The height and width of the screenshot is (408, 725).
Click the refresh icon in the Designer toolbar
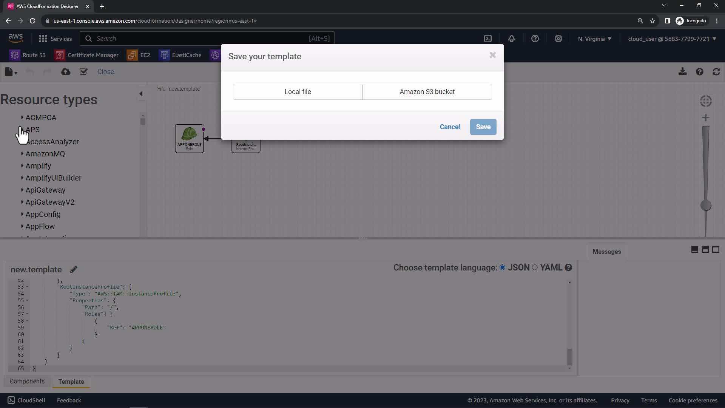(x=716, y=71)
